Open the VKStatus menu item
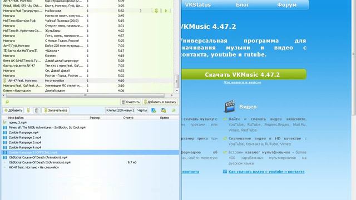356x200 pixels. click(198, 5)
